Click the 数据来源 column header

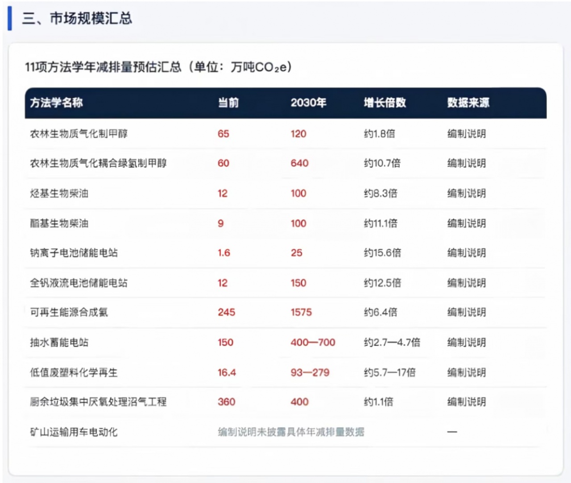point(468,103)
